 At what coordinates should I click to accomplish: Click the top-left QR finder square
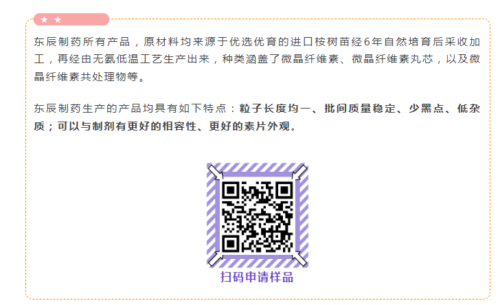[230, 190]
